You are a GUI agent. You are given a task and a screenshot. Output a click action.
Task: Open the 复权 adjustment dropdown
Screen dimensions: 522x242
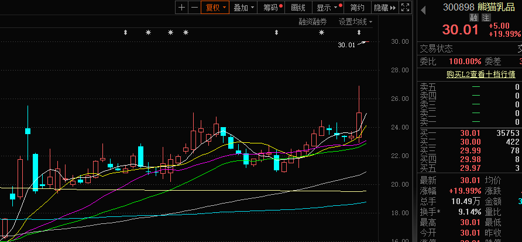(x=215, y=8)
